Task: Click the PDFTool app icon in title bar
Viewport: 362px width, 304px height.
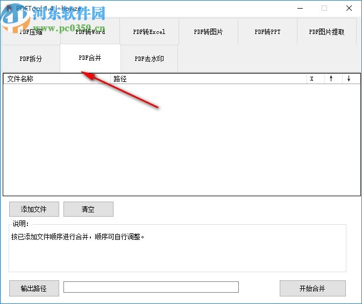Action: tap(9, 8)
